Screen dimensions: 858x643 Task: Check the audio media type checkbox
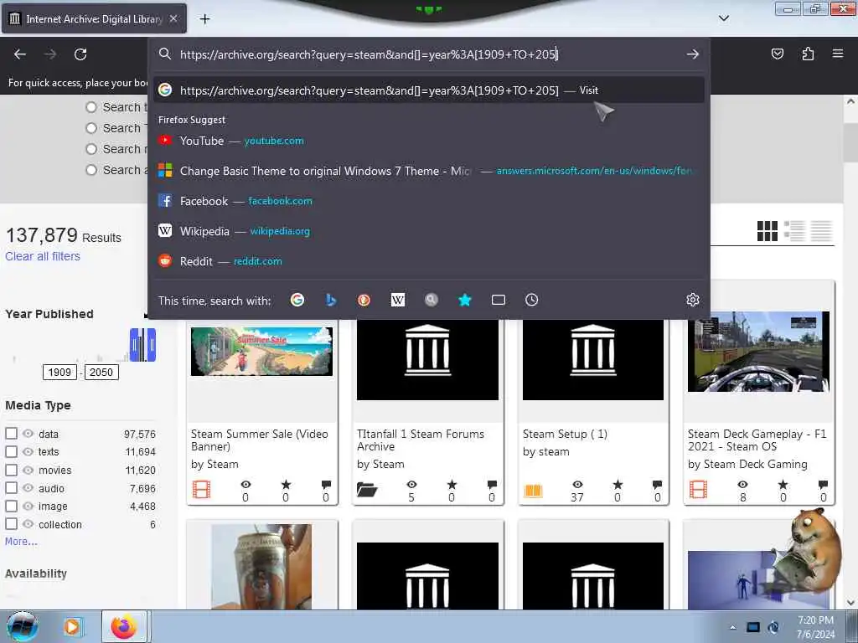[x=11, y=488]
